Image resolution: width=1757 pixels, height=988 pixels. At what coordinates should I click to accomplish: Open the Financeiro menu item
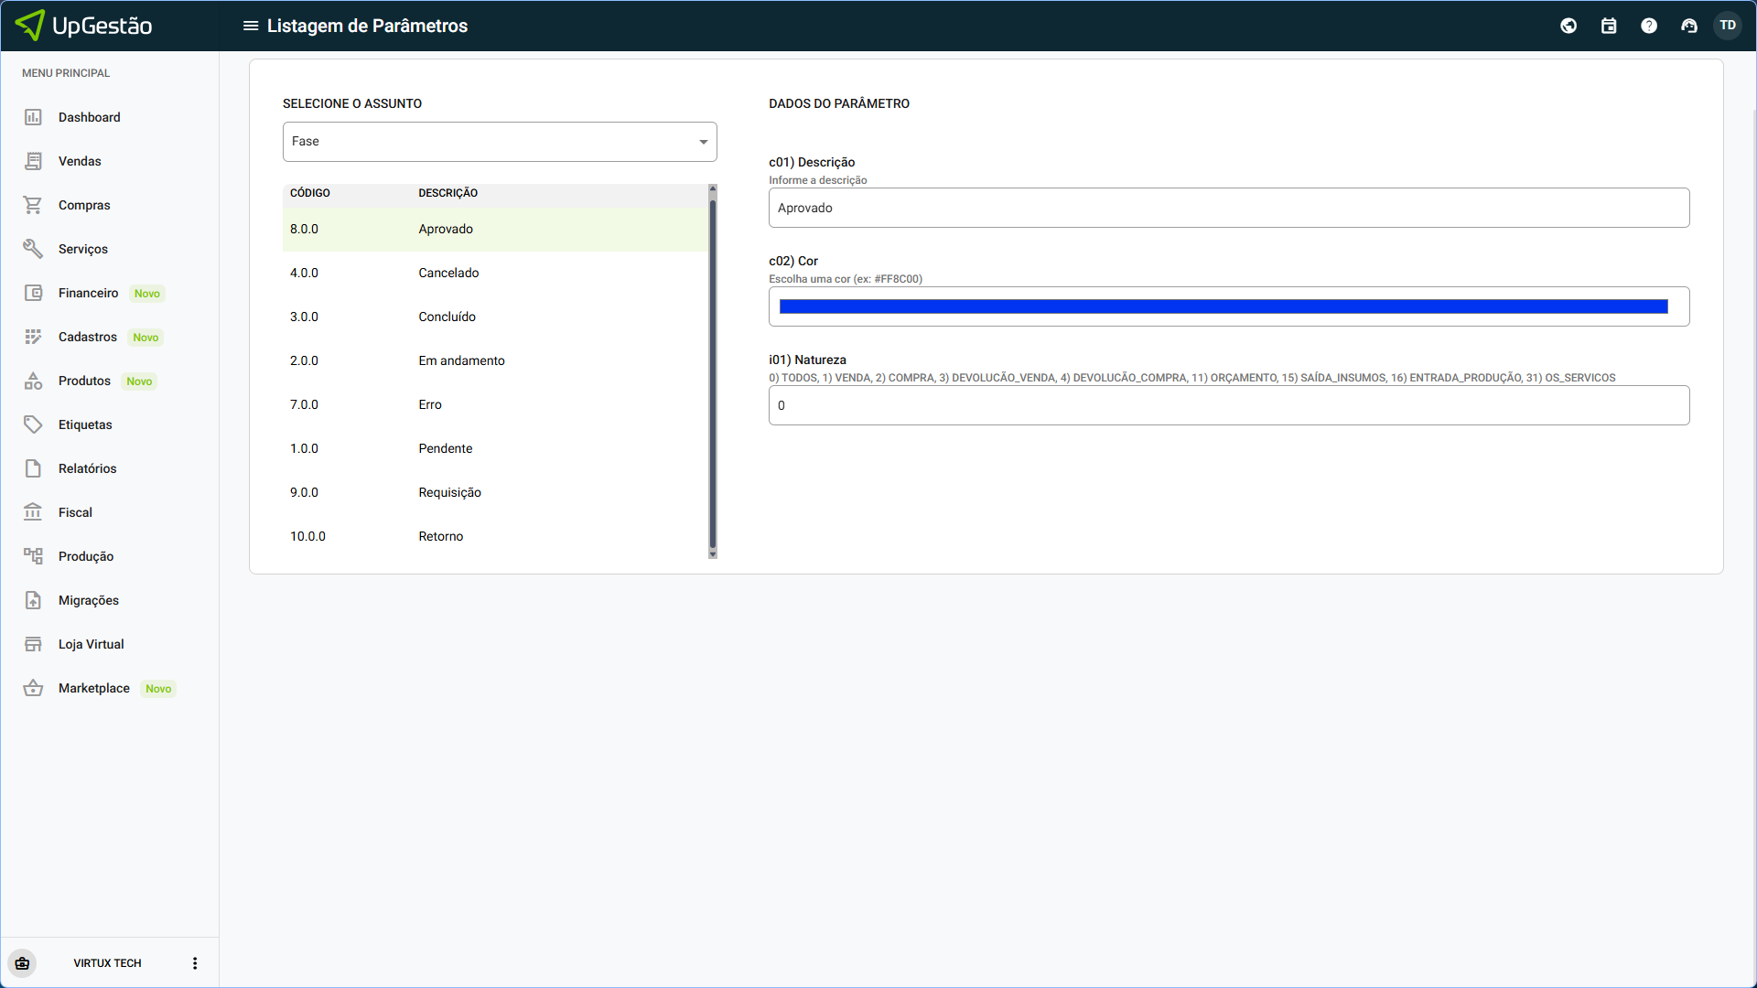[x=88, y=293]
